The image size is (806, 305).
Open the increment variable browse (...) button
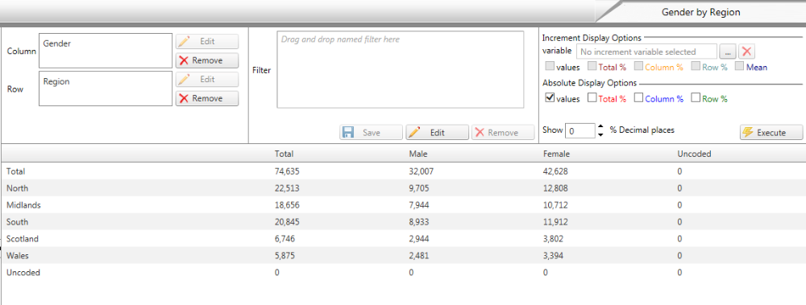tap(728, 52)
